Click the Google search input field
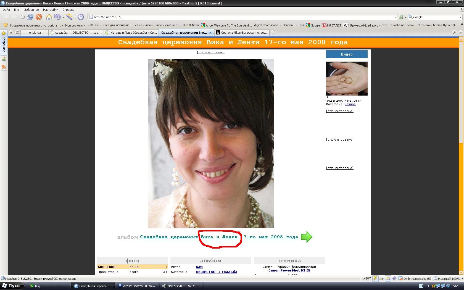 click(435, 17)
